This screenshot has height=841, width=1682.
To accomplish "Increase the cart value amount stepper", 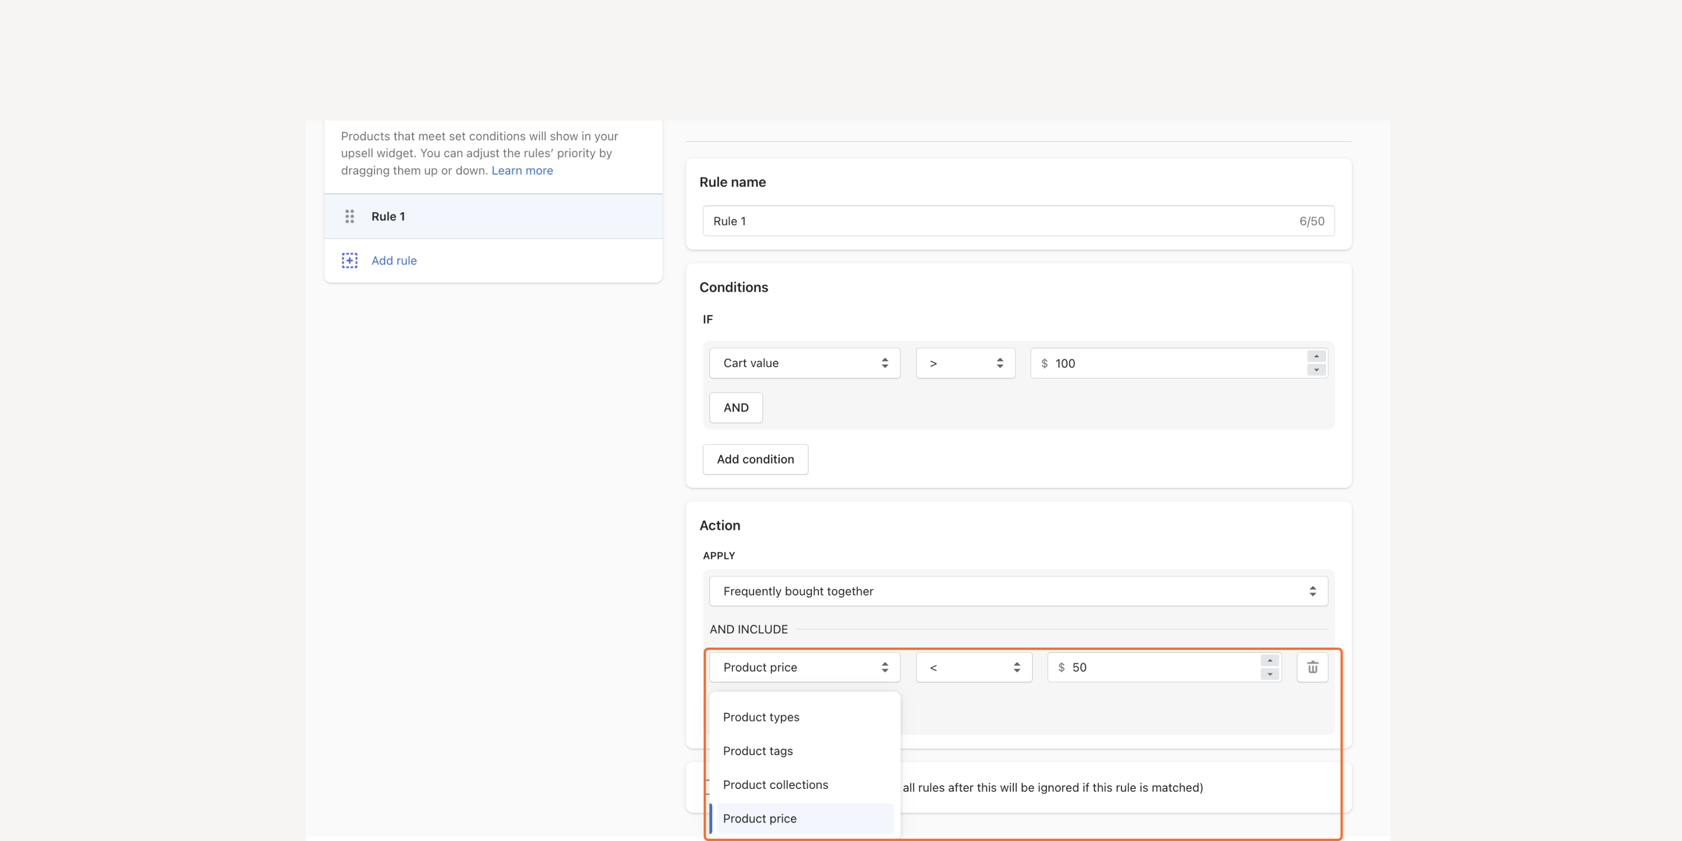I will [1316, 357].
